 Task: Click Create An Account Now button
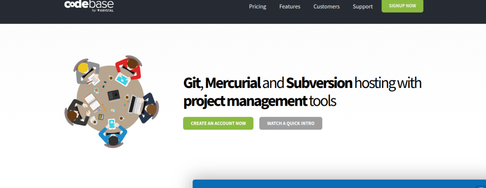[x=218, y=123]
